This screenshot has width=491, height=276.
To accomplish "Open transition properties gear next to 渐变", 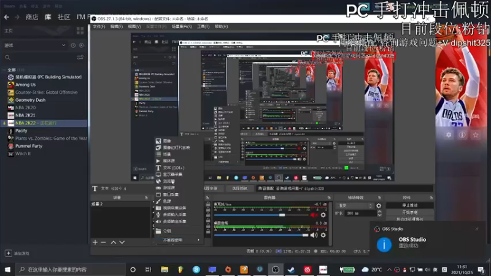I will pos(379,205).
